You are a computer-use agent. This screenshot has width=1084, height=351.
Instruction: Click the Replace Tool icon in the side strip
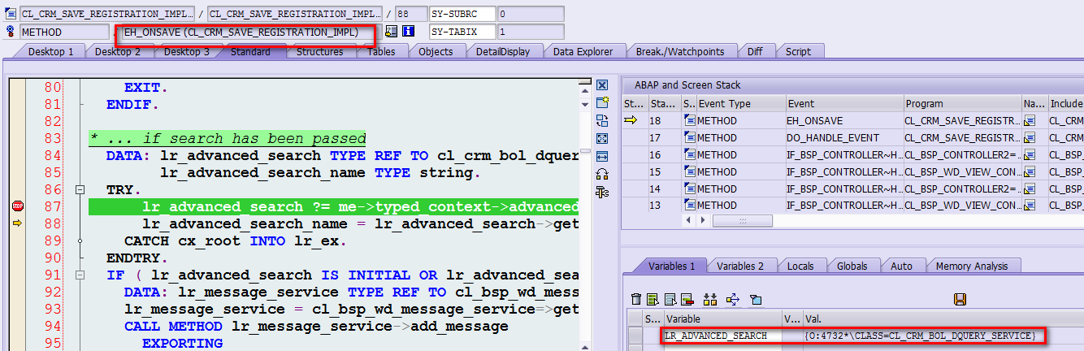(602, 121)
